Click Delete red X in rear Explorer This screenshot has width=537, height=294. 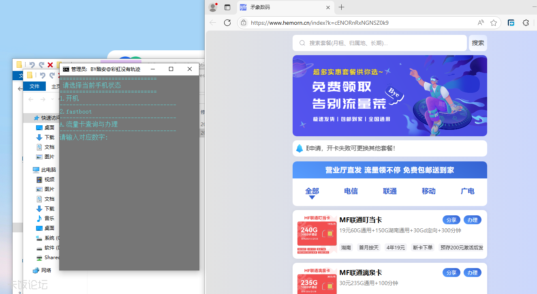click(50, 65)
